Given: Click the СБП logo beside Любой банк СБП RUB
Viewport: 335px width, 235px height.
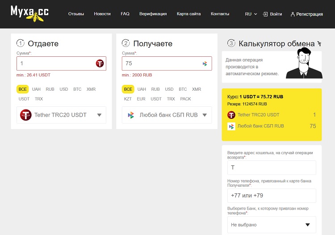Looking at the screenshot, I should pyautogui.click(x=131, y=115).
